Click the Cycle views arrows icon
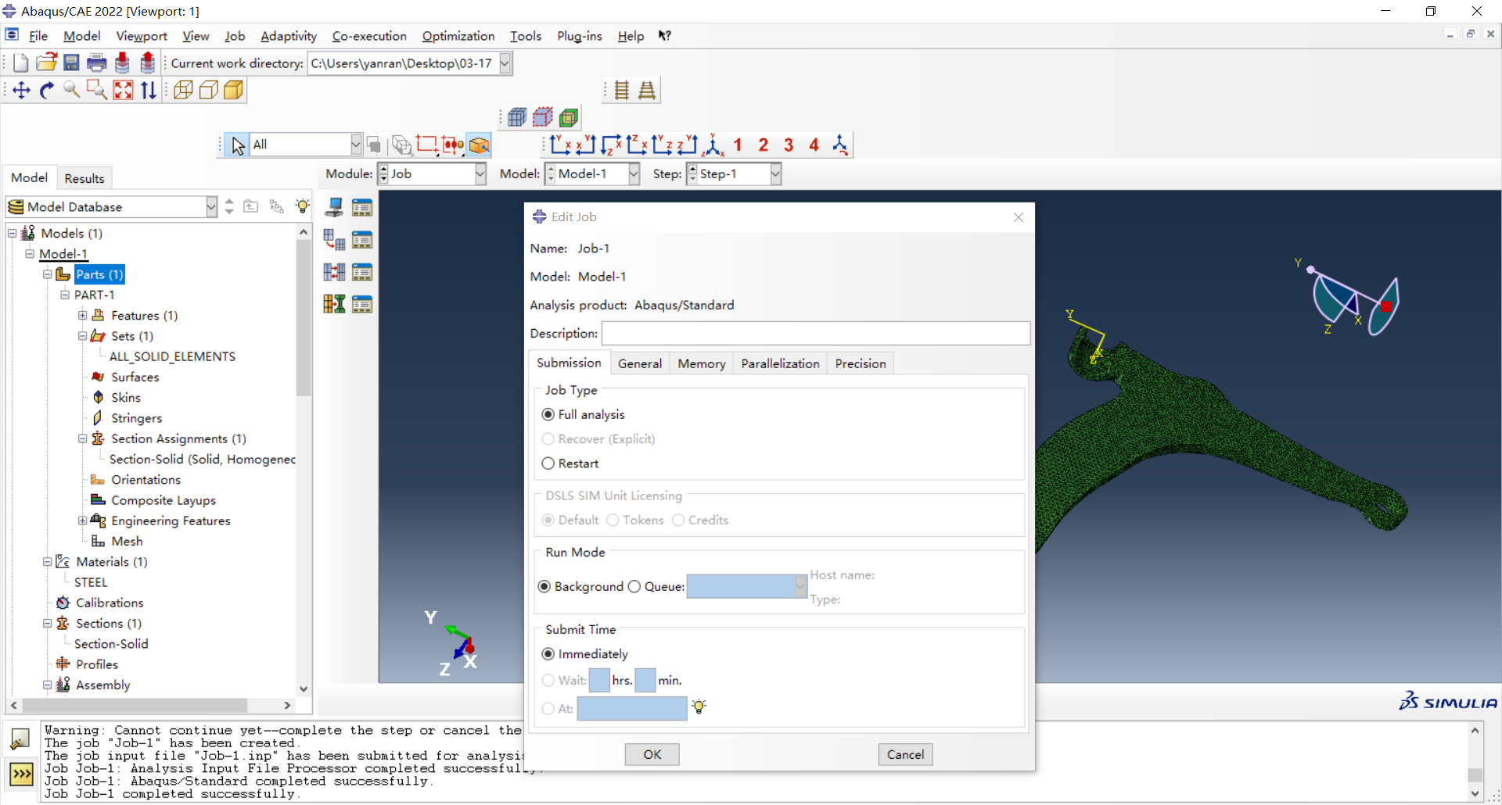 [x=149, y=91]
